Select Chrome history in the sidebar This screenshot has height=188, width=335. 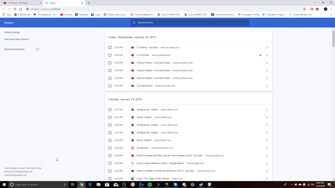(12, 32)
